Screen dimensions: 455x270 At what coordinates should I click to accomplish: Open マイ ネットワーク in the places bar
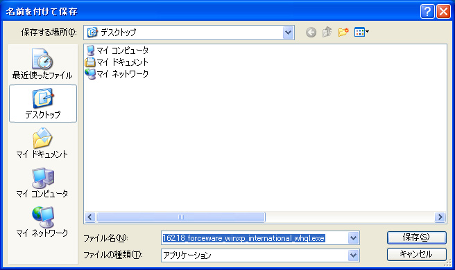point(42,222)
